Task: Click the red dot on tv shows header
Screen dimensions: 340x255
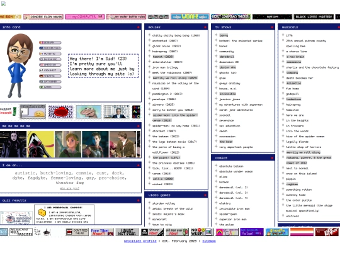Action: coord(272,27)
